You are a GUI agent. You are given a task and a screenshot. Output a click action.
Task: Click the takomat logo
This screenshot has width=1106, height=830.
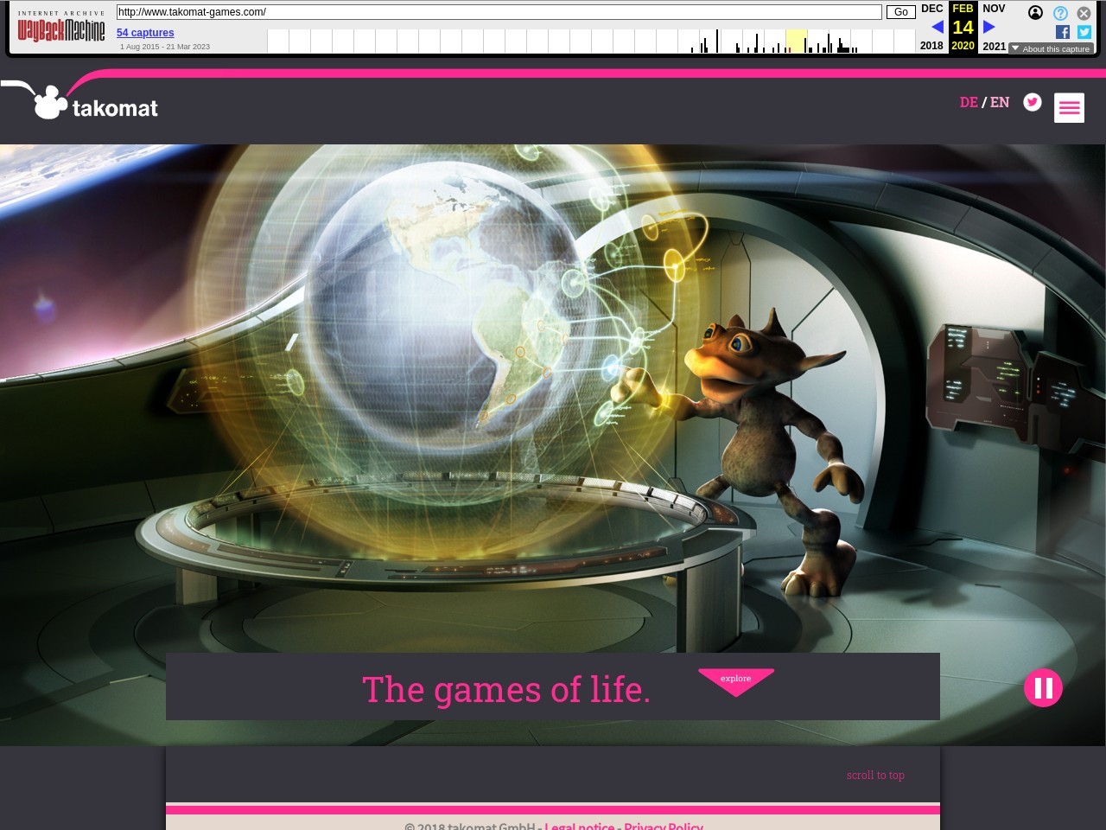tap(95, 102)
